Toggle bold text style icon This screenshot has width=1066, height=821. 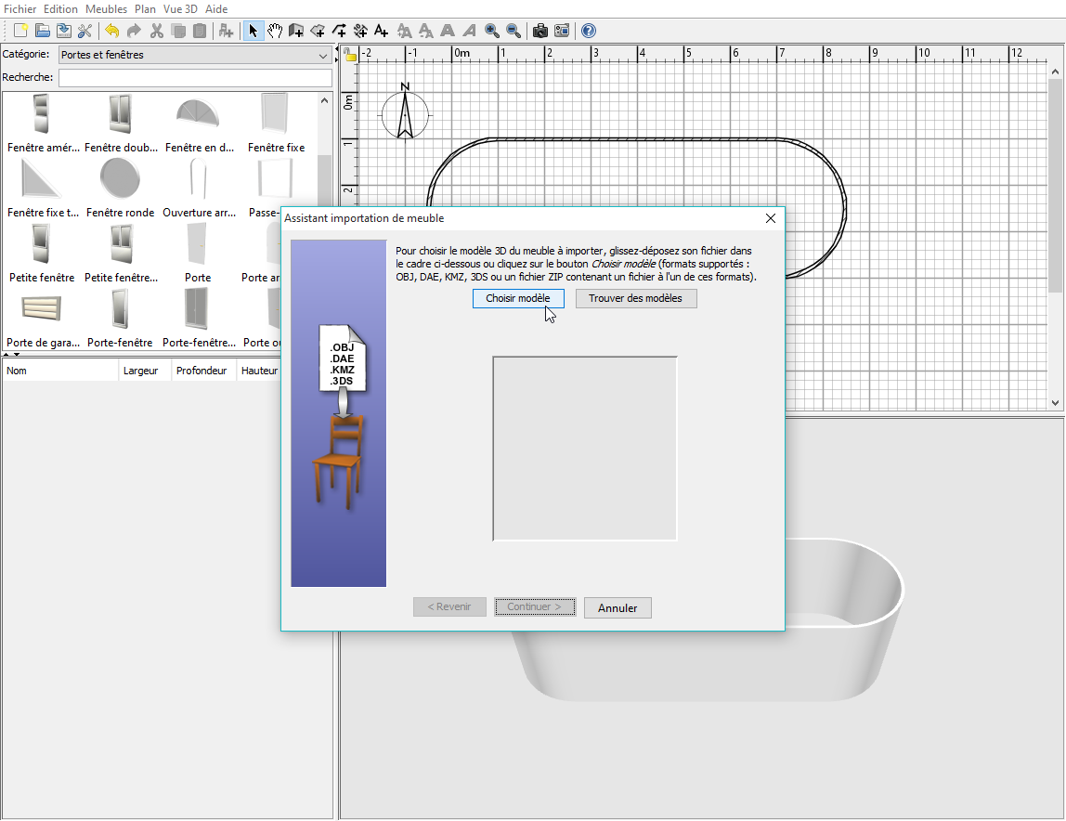click(x=448, y=31)
